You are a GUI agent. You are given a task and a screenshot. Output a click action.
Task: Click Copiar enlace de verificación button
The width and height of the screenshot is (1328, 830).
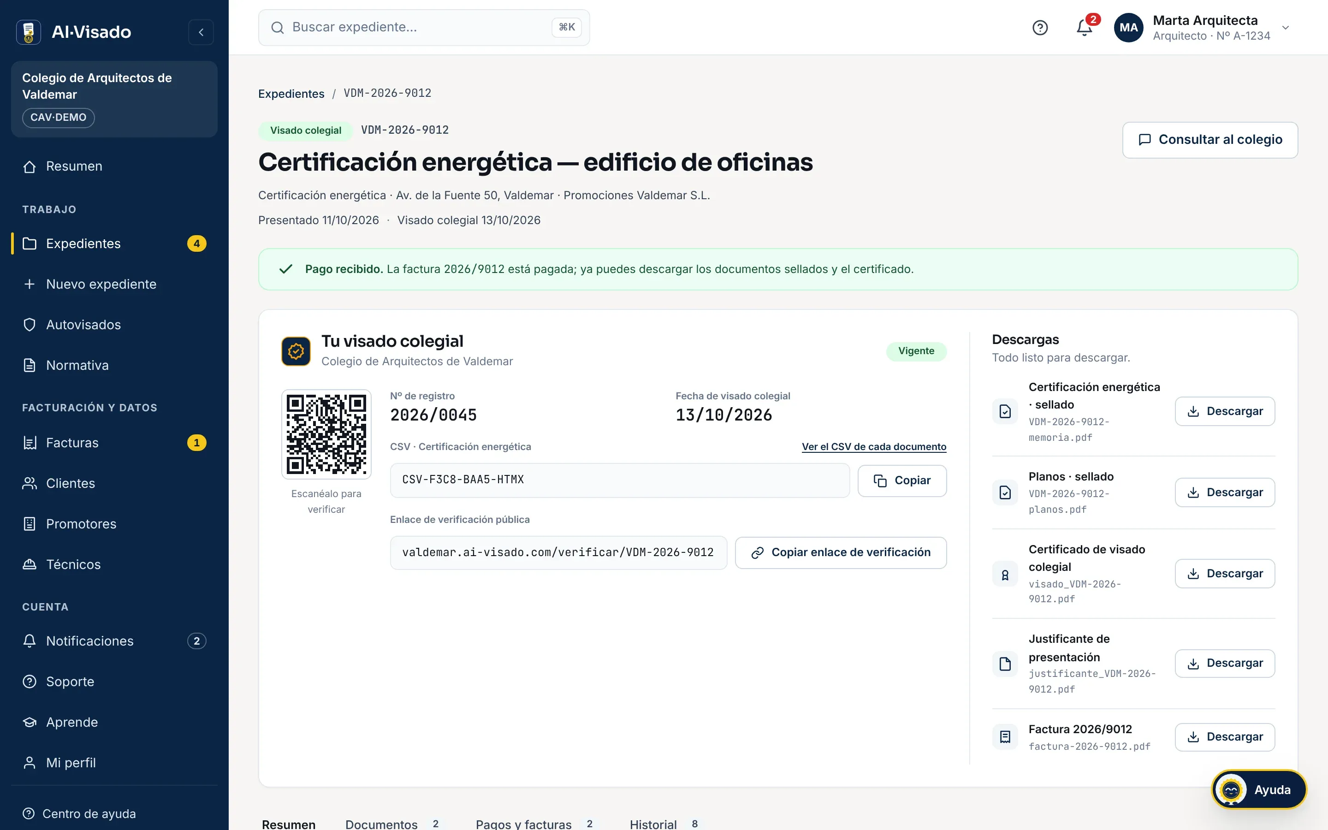(x=841, y=553)
